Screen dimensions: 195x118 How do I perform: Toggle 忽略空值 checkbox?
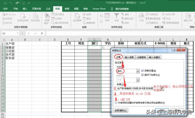pos(142,71)
